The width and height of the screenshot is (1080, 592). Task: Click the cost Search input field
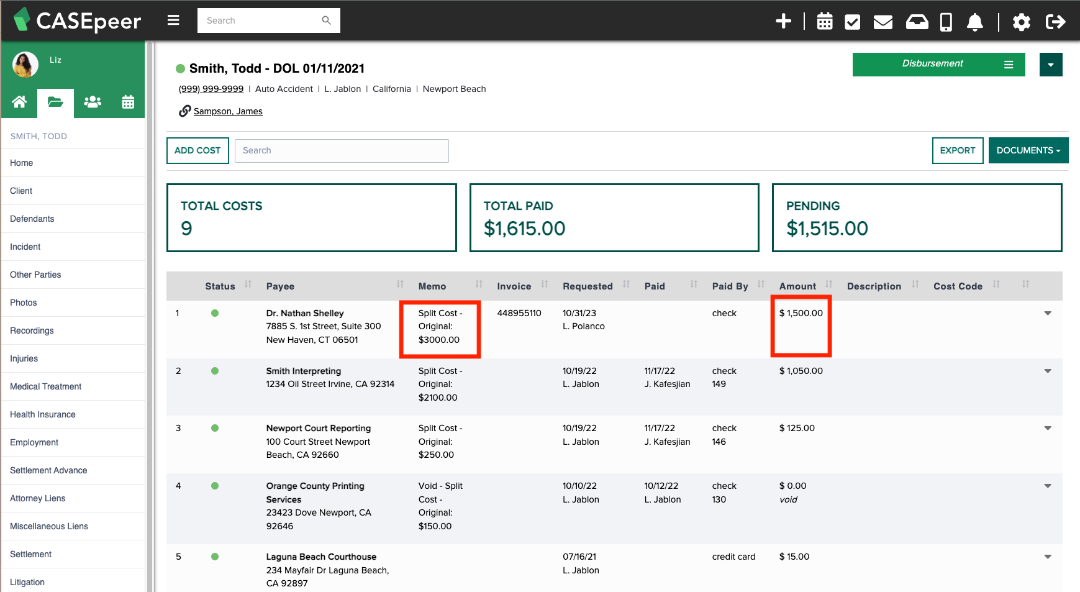click(342, 151)
